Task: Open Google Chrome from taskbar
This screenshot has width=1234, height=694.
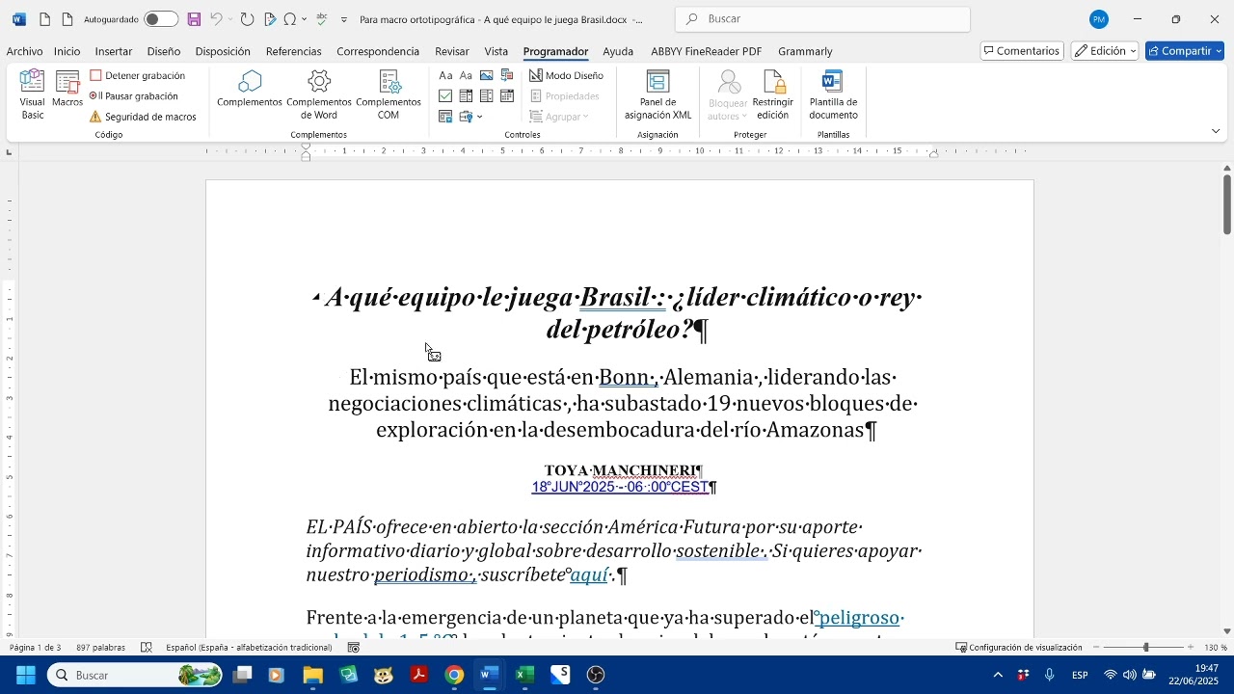Action: 454,676
